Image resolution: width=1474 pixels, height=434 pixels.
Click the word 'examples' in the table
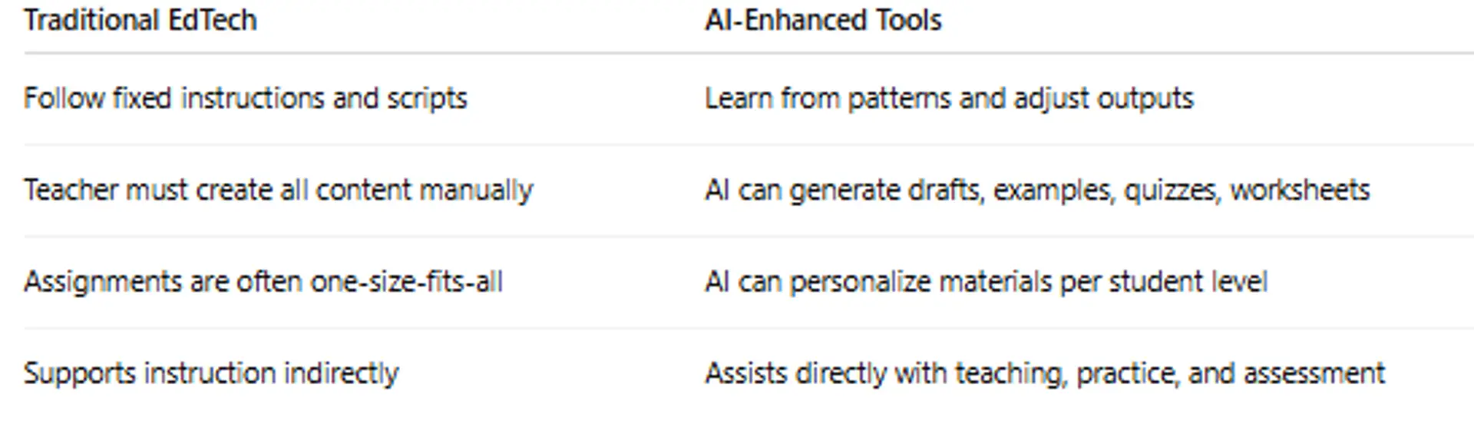(1053, 190)
